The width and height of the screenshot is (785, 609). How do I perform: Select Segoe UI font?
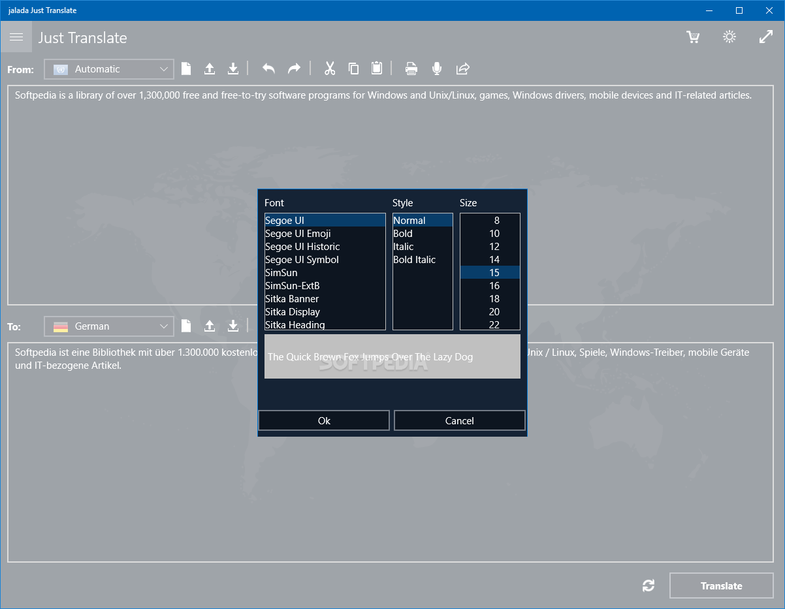(x=325, y=221)
